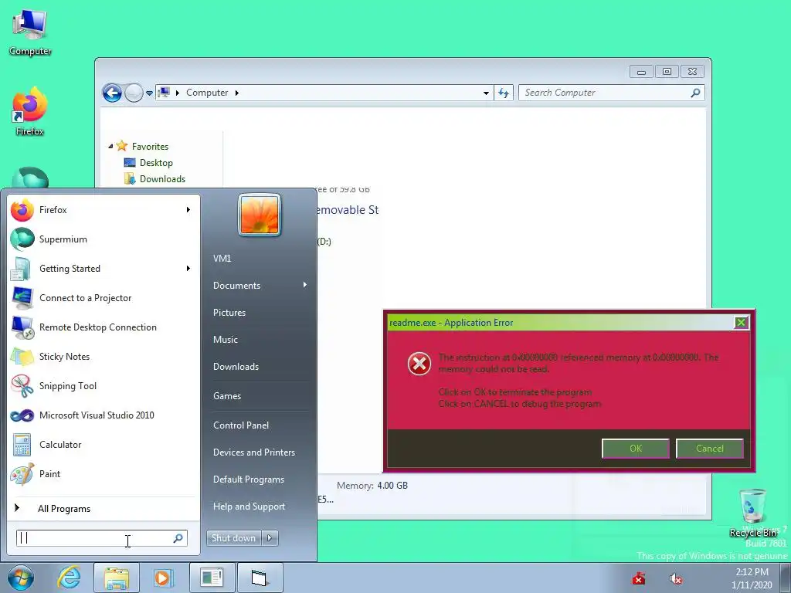Close the readme.exe Application Error dialog
This screenshot has width=791, height=593.
[741, 323]
